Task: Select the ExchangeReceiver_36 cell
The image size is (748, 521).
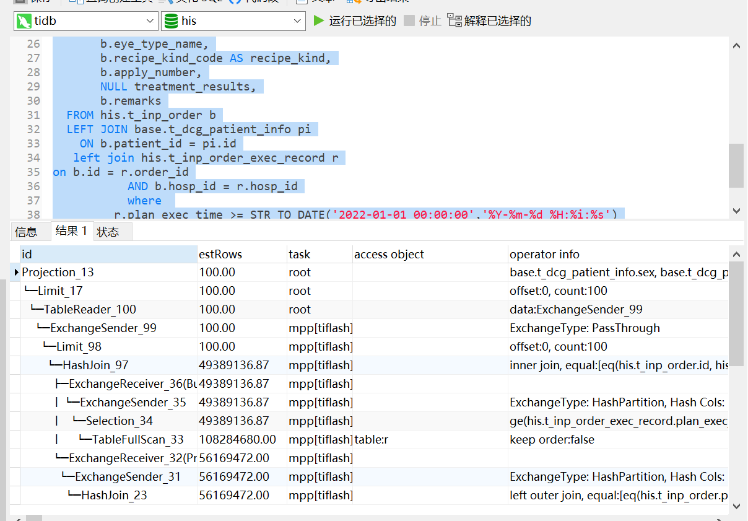Action: coord(108,384)
